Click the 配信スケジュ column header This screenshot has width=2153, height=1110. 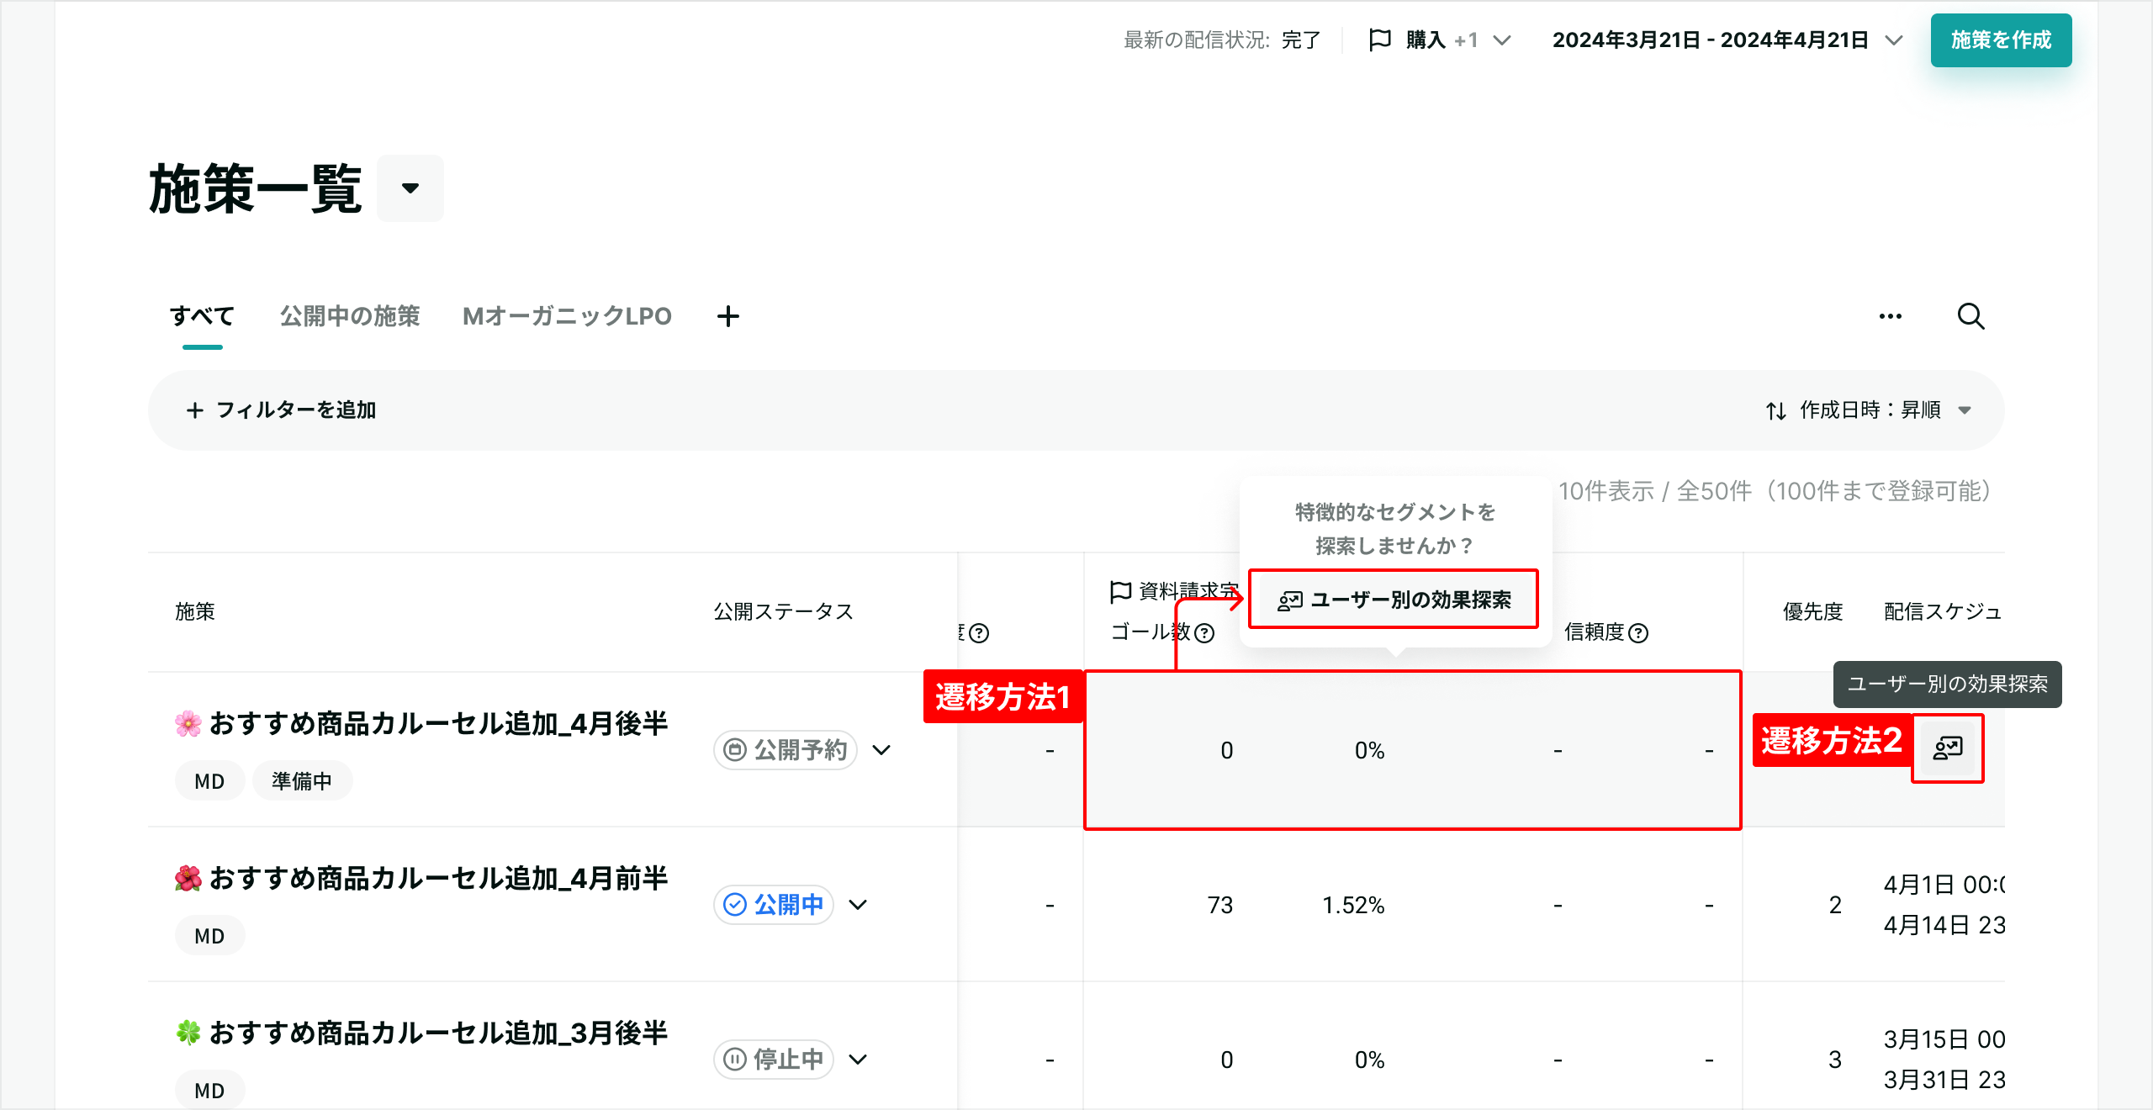1943,611
